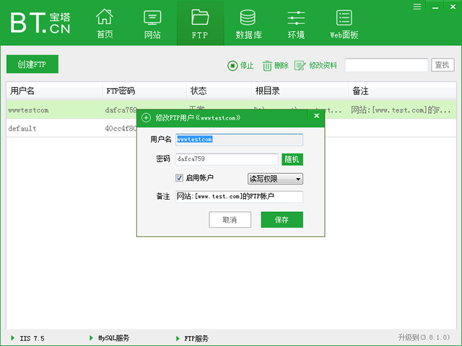The width and height of the screenshot is (462, 346).
Task: Open the 首页 home section
Action: pyautogui.click(x=105, y=24)
